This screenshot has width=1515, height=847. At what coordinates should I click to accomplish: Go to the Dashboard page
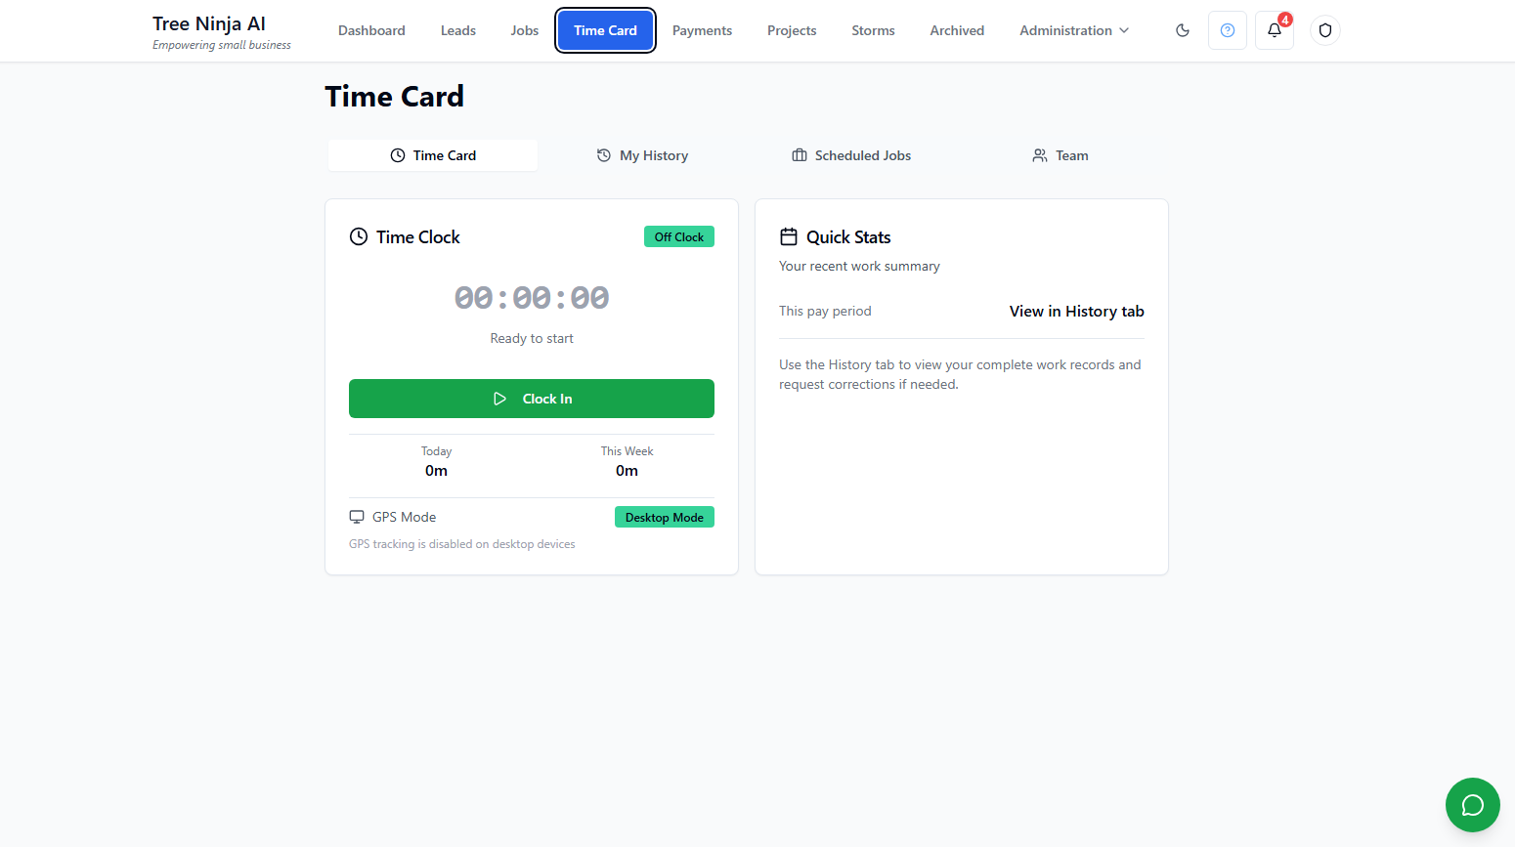[x=371, y=30]
